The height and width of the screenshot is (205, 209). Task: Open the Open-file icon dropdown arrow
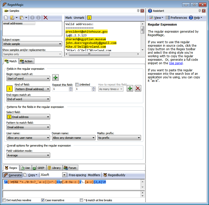[17, 18]
